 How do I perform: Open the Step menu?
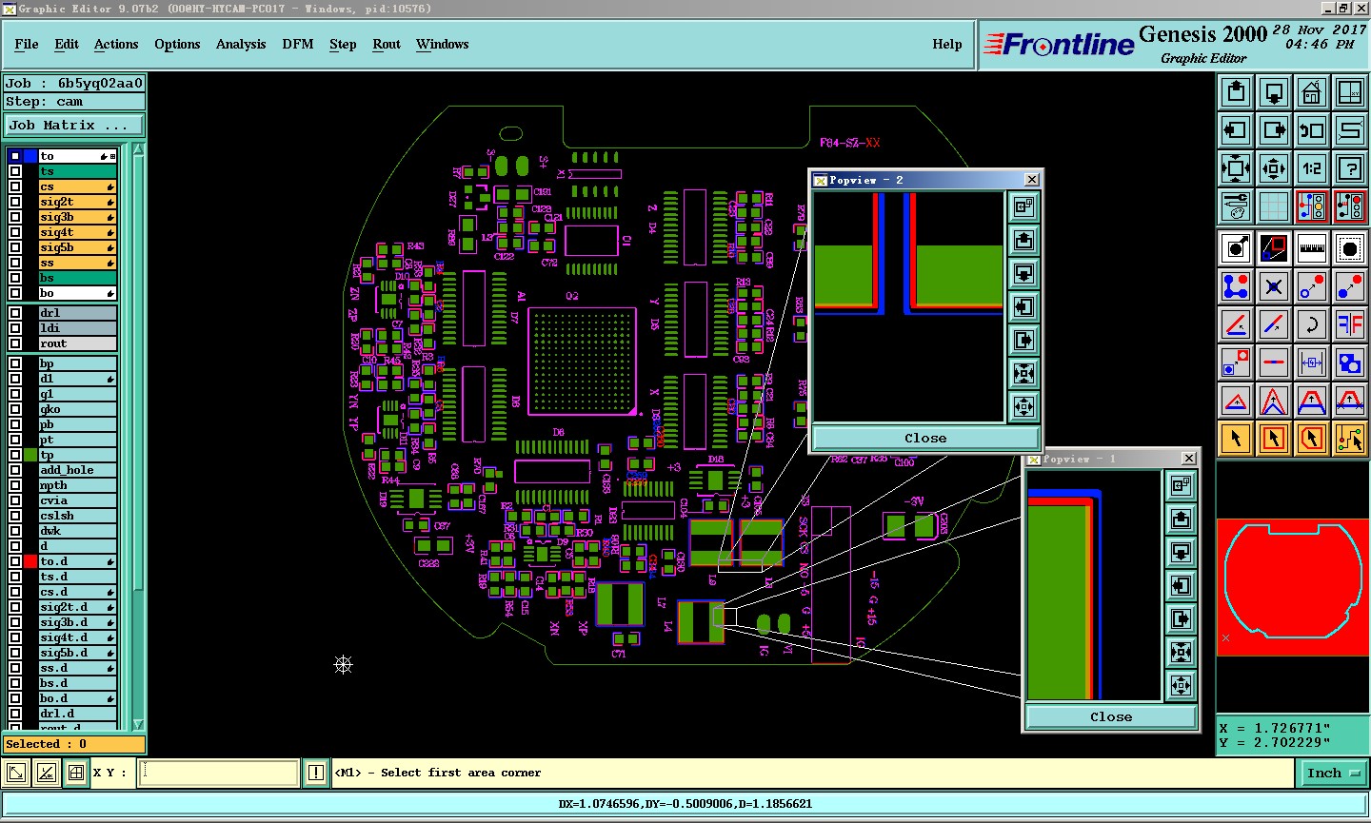click(343, 44)
